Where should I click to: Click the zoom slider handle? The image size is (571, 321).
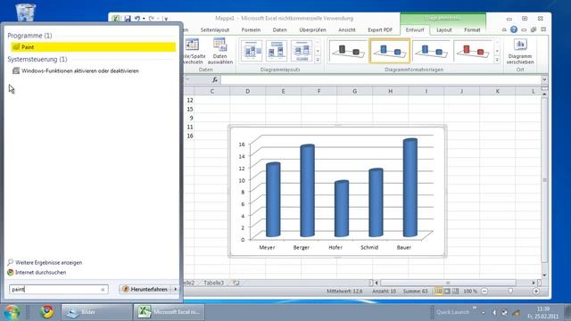click(x=510, y=291)
